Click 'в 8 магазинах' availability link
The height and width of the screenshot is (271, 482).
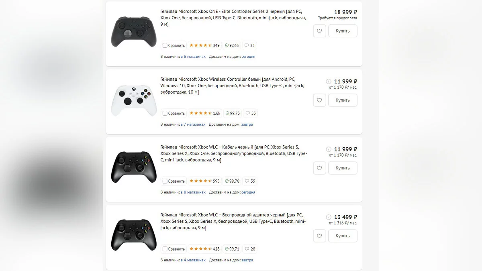(193, 192)
